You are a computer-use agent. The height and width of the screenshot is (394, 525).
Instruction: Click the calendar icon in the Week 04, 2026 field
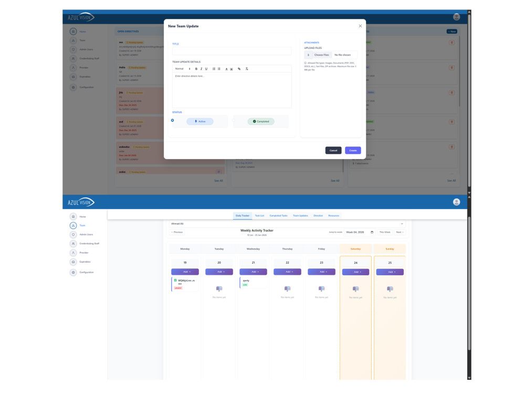click(372, 232)
